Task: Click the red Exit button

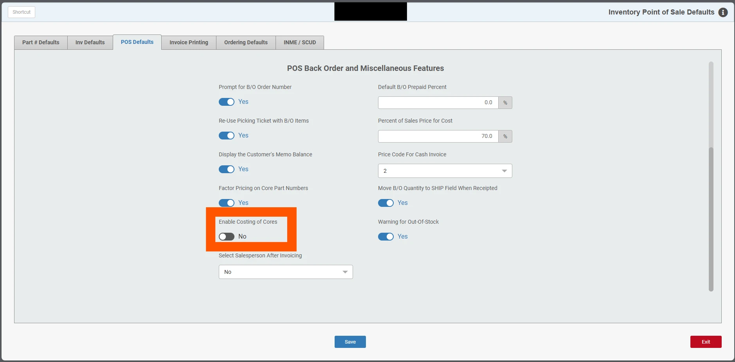Action: click(706, 342)
